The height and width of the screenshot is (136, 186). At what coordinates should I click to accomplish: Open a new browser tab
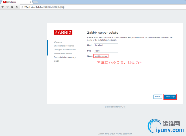(36, 2)
